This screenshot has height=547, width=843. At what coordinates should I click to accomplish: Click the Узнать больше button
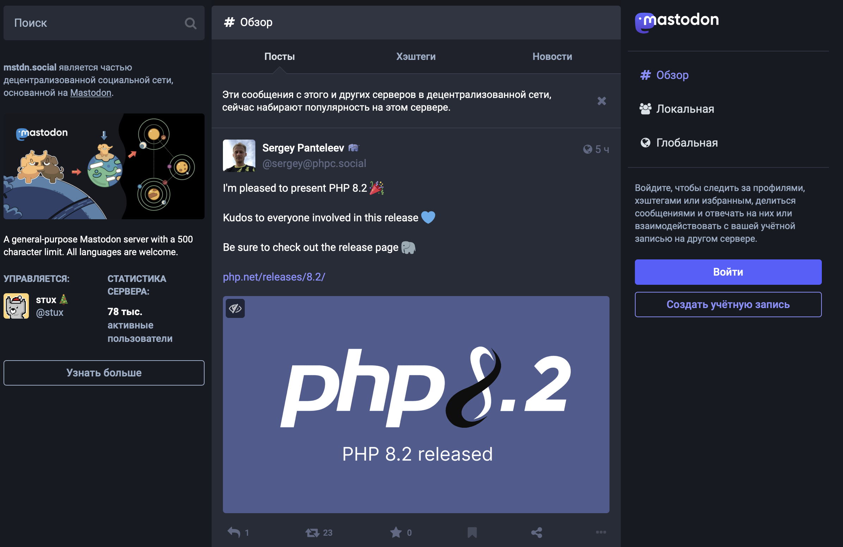click(x=104, y=373)
